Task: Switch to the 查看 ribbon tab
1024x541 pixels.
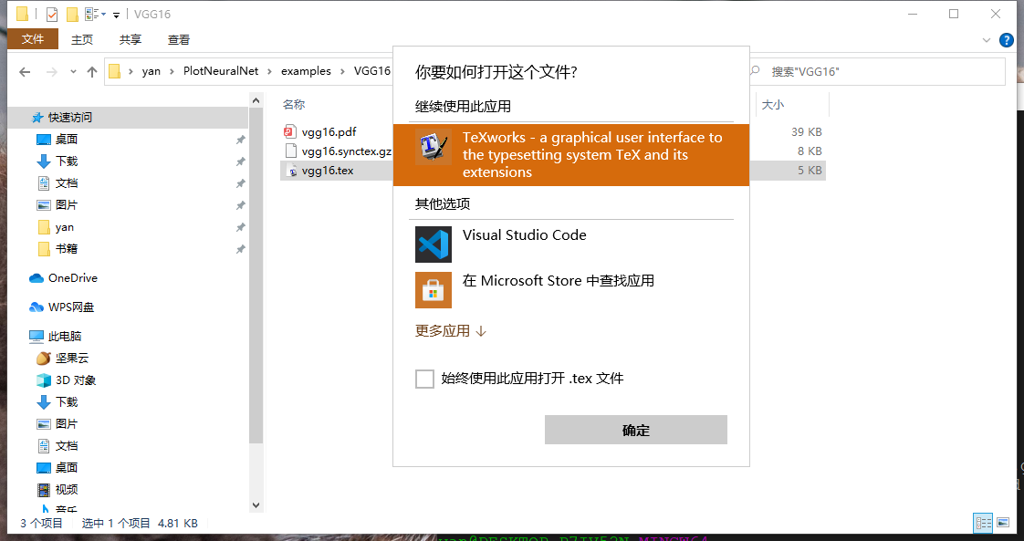Action: coord(179,40)
